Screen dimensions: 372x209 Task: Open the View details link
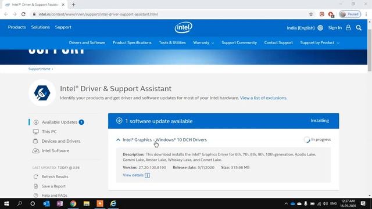(x=133, y=175)
